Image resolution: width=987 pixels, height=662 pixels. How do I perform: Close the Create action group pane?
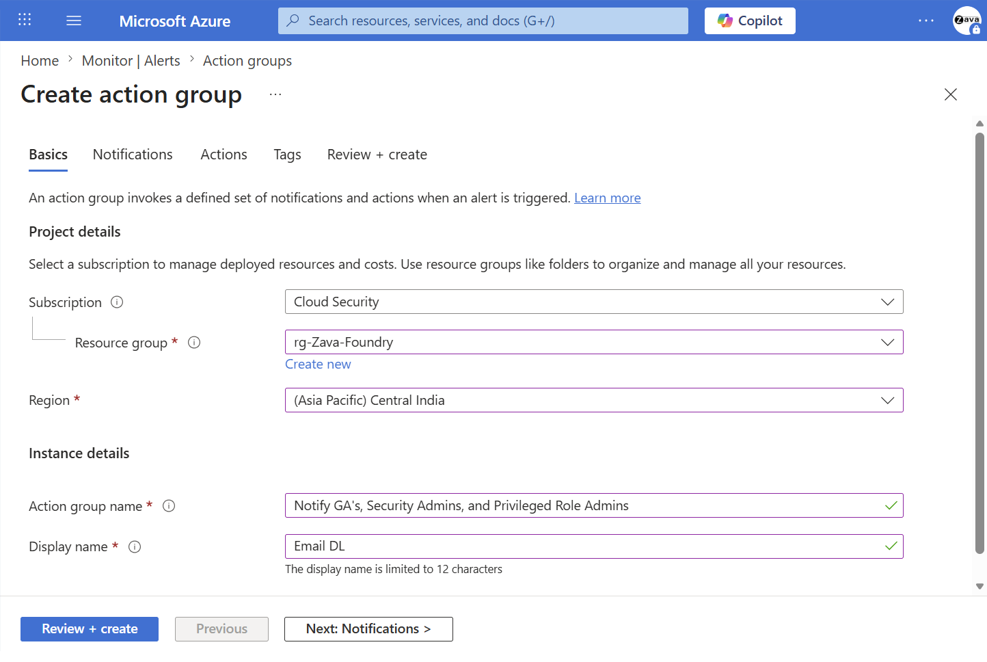[950, 94]
